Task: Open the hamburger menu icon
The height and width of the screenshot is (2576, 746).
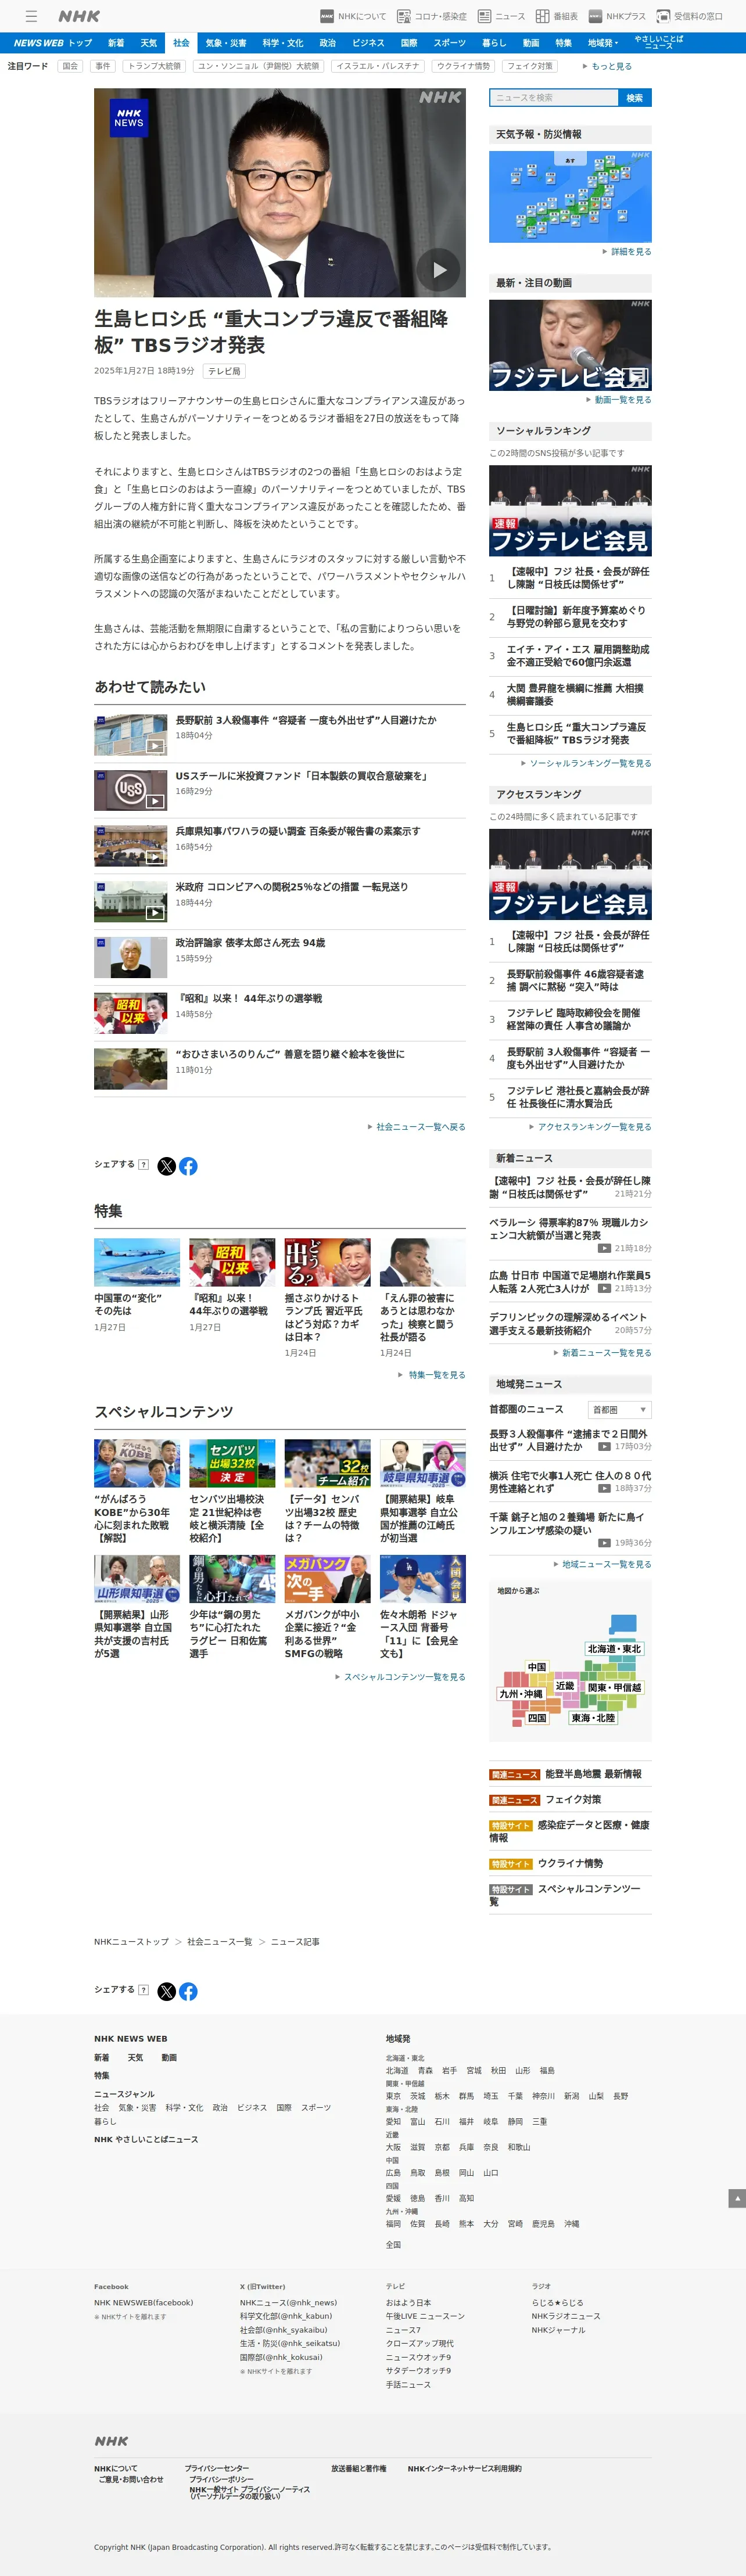Action: [x=31, y=16]
